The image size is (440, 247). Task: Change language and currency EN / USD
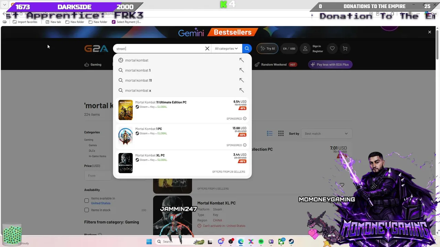289,49
